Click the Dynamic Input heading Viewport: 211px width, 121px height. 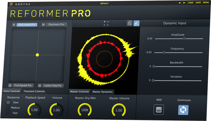pos(175,23)
